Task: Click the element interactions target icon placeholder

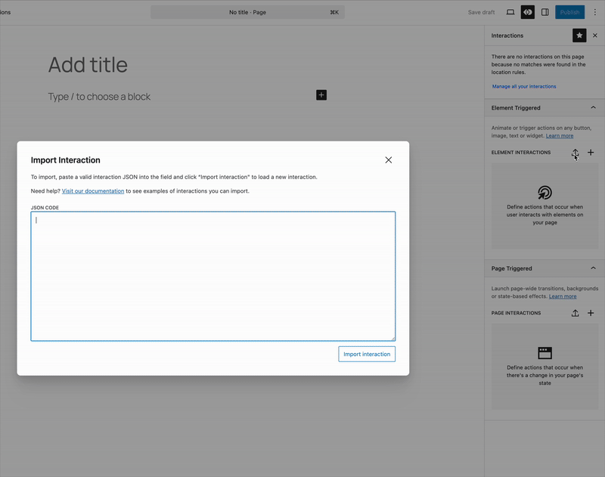Action: 544,193
